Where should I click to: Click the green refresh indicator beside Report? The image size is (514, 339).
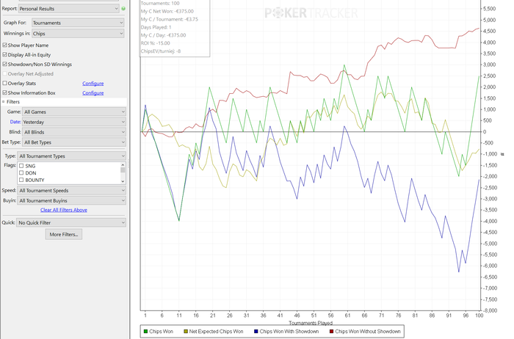point(123,9)
